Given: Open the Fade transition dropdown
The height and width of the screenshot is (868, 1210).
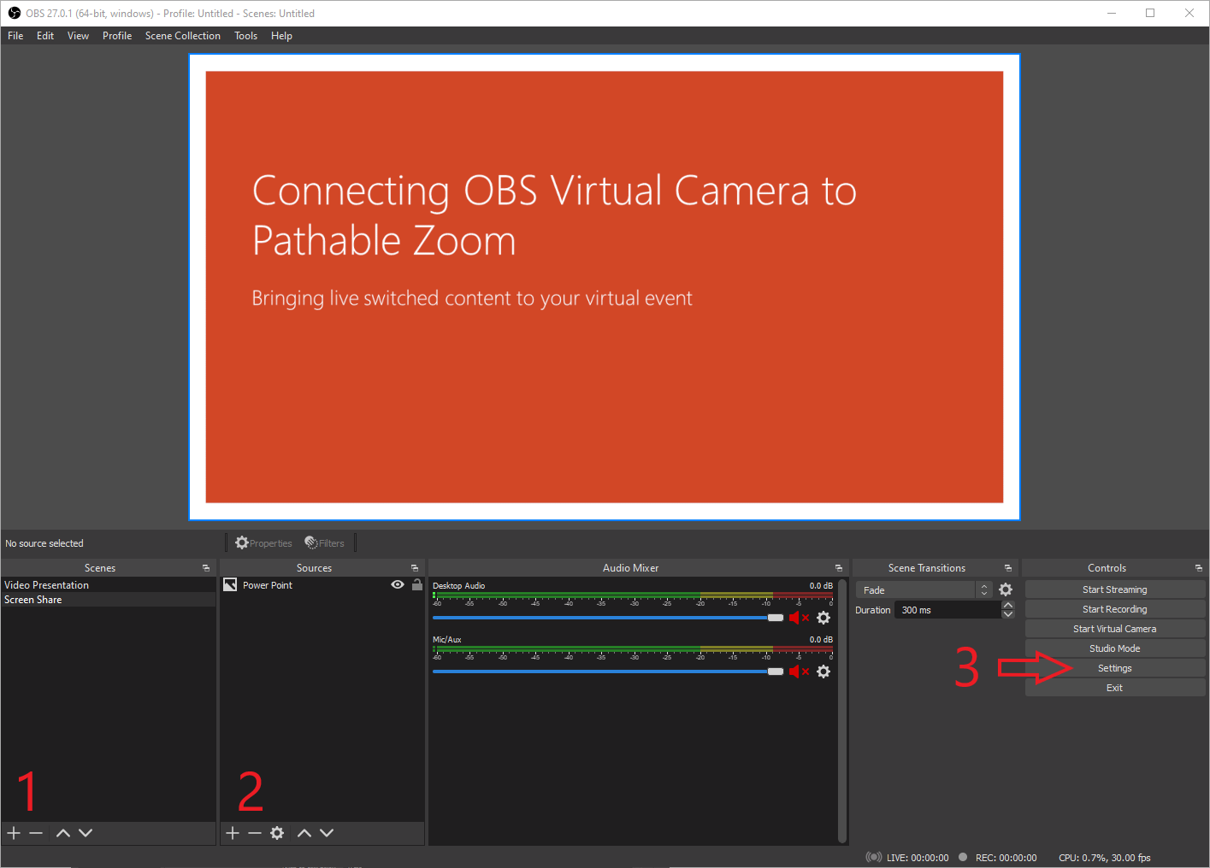Looking at the screenshot, I should (924, 590).
